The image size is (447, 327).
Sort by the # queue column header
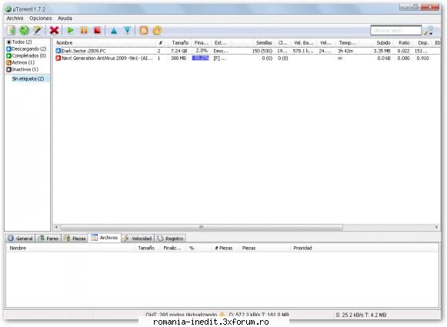click(161, 43)
